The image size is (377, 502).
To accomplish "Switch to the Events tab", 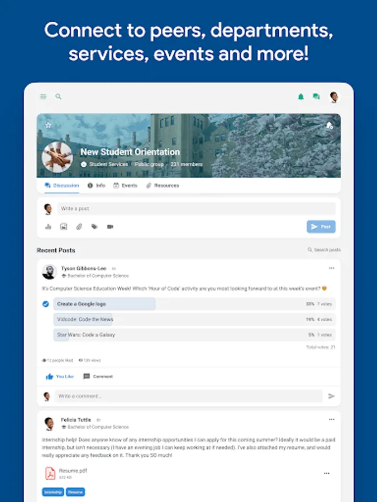I will (x=125, y=185).
